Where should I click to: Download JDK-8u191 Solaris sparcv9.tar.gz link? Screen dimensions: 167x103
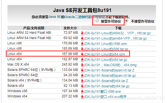coord(110,76)
